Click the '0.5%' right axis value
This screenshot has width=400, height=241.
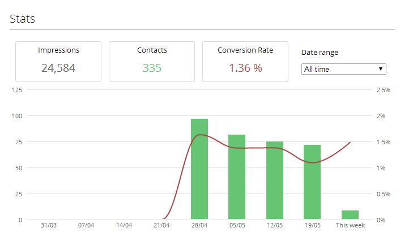click(x=384, y=194)
